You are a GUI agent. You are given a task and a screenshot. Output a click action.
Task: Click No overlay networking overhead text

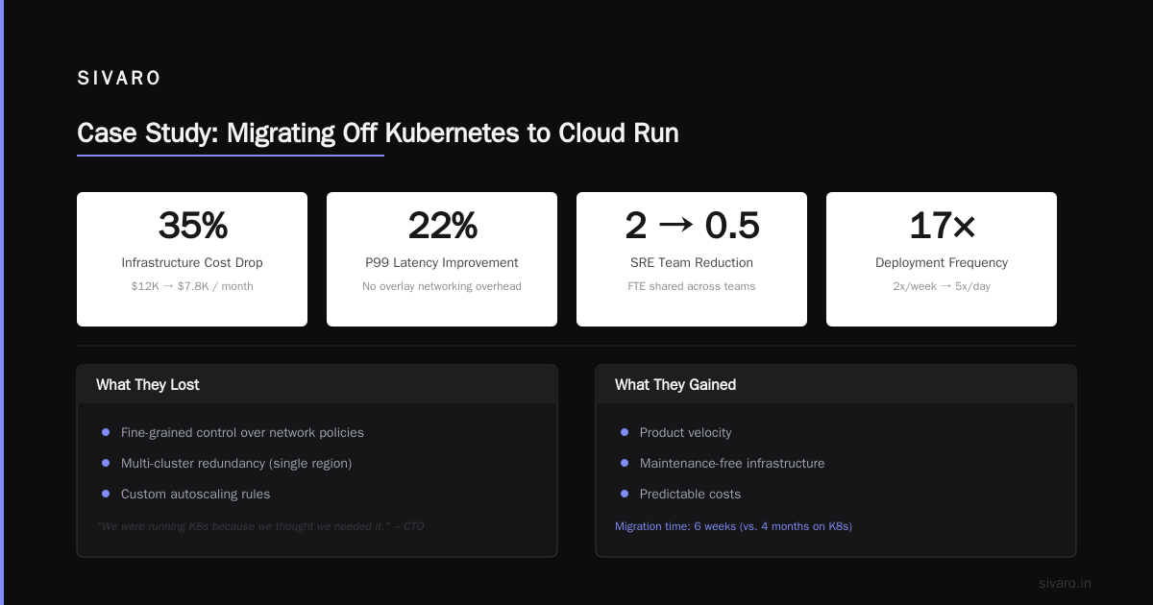(x=442, y=286)
